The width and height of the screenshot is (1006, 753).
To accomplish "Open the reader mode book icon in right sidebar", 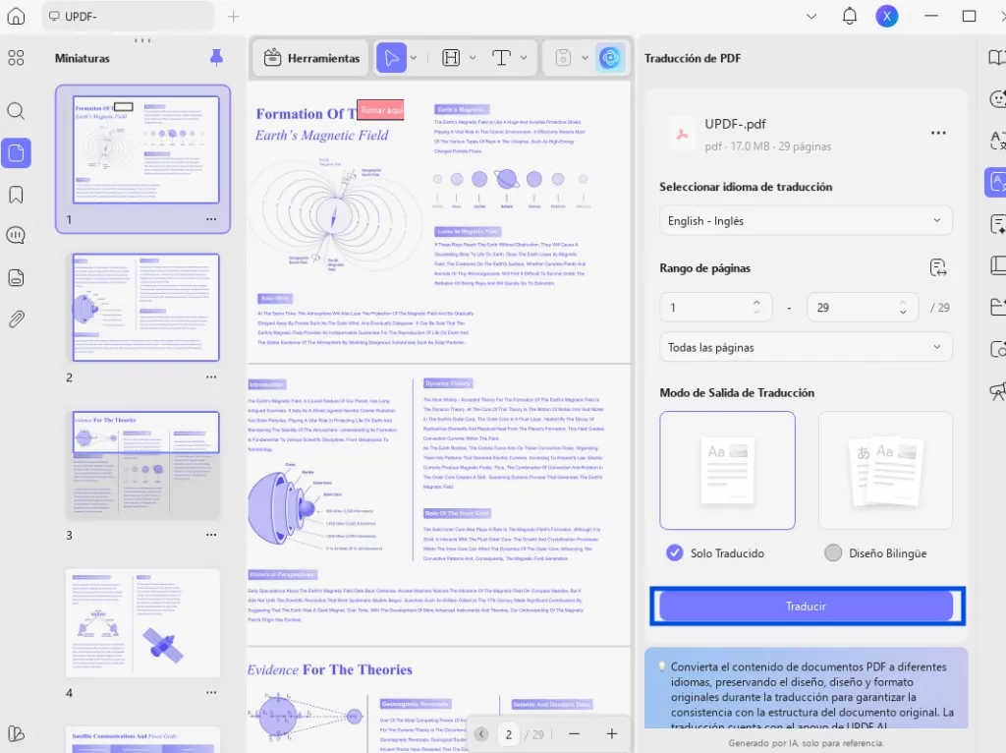I will (996, 58).
